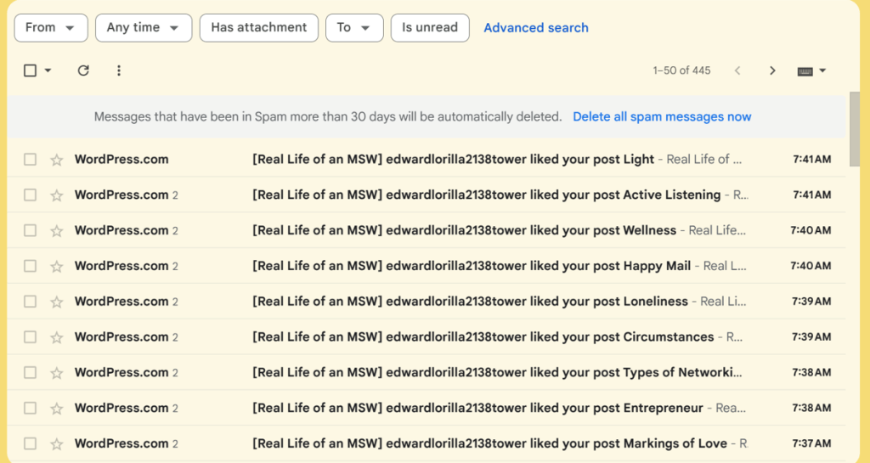Click 'Delete all spam messages now'
This screenshot has height=463, width=870.
tap(662, 116)
